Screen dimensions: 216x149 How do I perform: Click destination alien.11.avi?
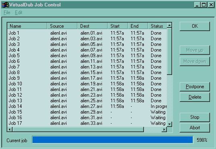pyautogui.click(x=91, y=61)
